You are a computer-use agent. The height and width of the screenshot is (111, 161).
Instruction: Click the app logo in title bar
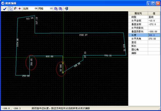tap(3, 3)
